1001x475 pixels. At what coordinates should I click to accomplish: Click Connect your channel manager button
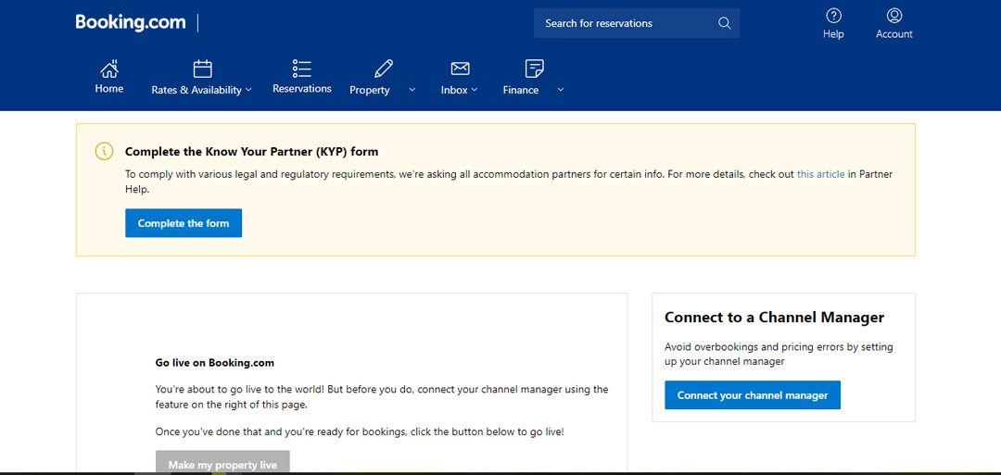[x=752, y=395]
